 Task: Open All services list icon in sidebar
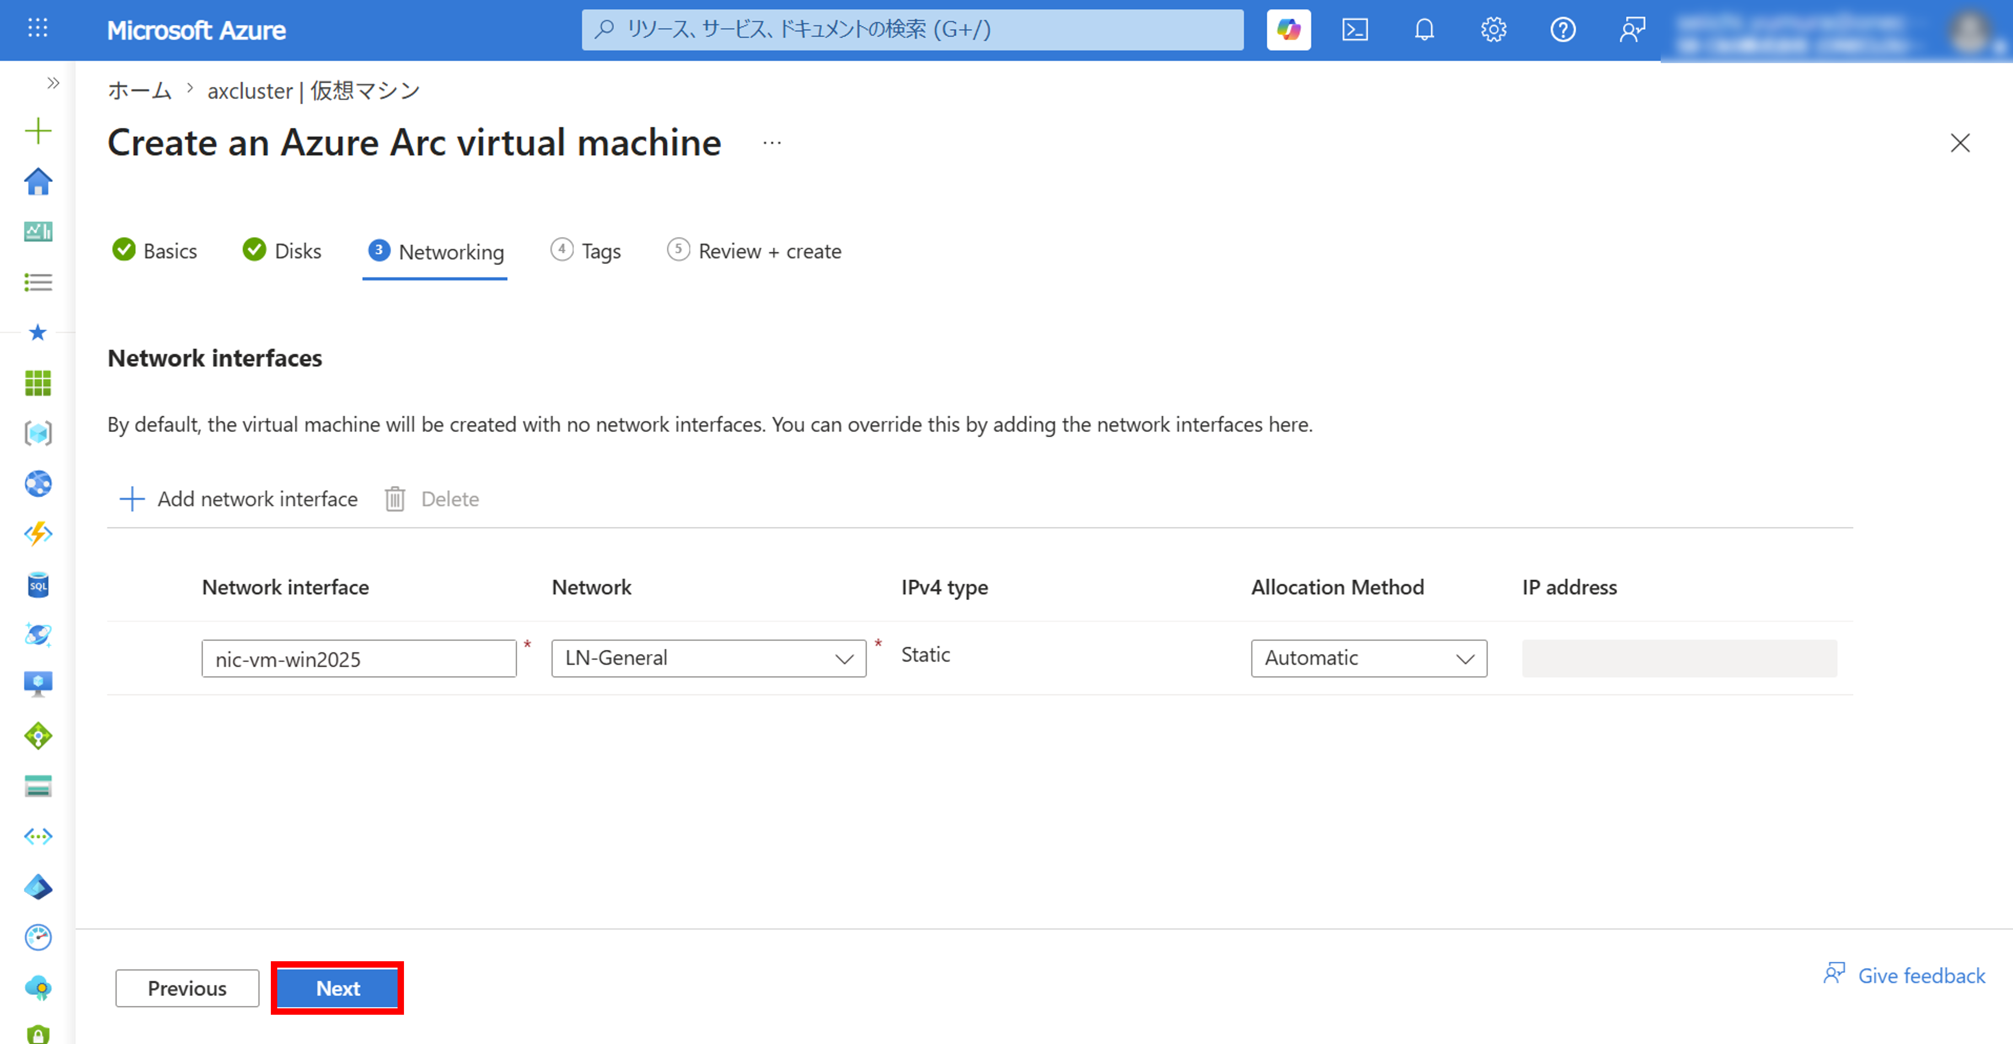[x=38, y=282]
